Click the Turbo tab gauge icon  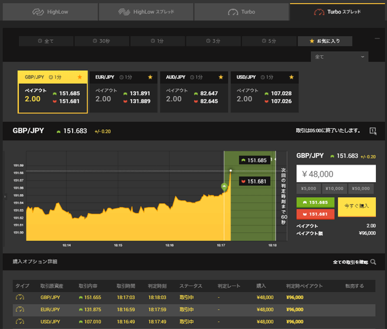pos(233,12)
